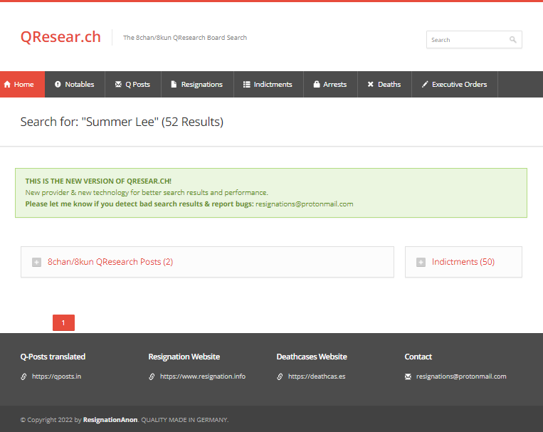Viewport: 543px width, 432px height.
Task: Visit https://www.resignation.info footer link
Action: pos(203,376)
